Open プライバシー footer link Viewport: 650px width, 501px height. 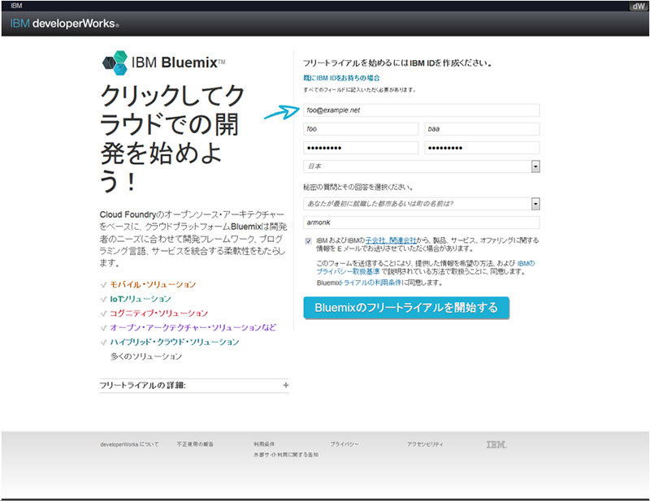coord(344,444)
